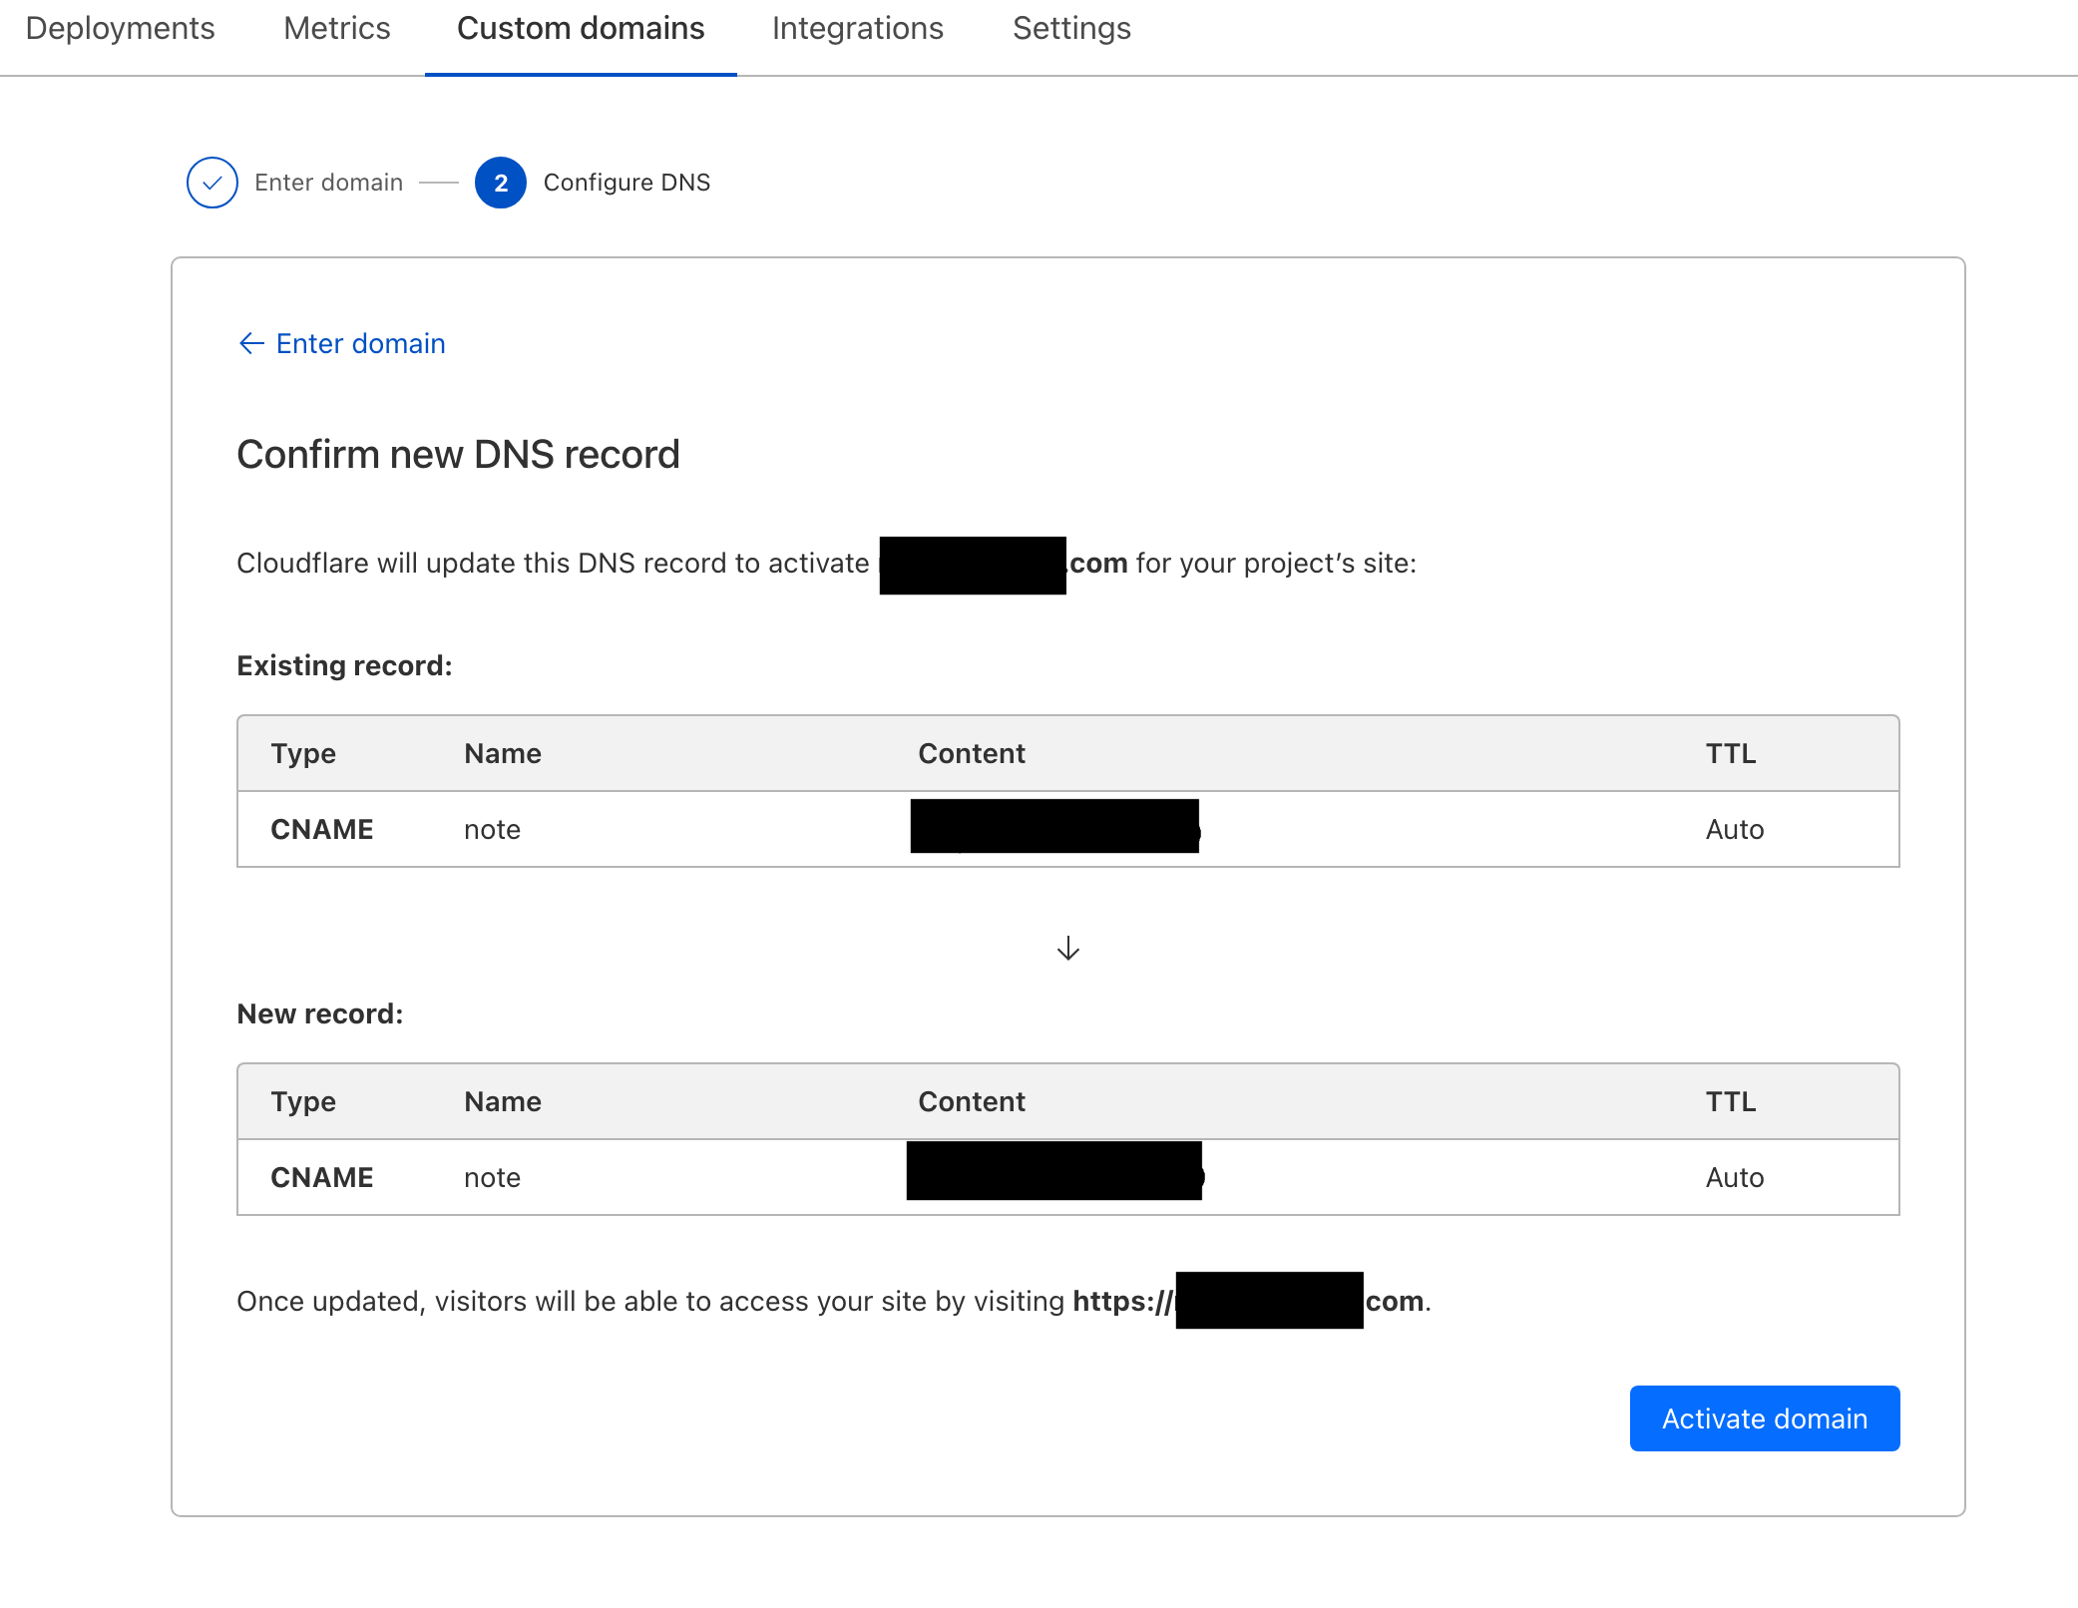Open the Deployments tab

(120, 29)
